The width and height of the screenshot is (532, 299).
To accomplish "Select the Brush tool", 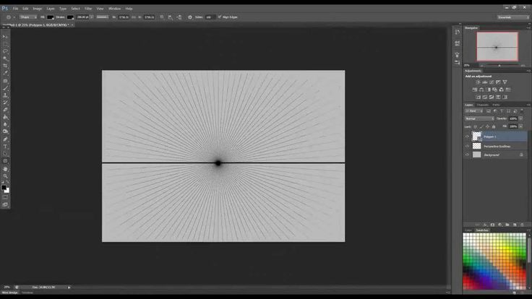I will pos(5,88).
